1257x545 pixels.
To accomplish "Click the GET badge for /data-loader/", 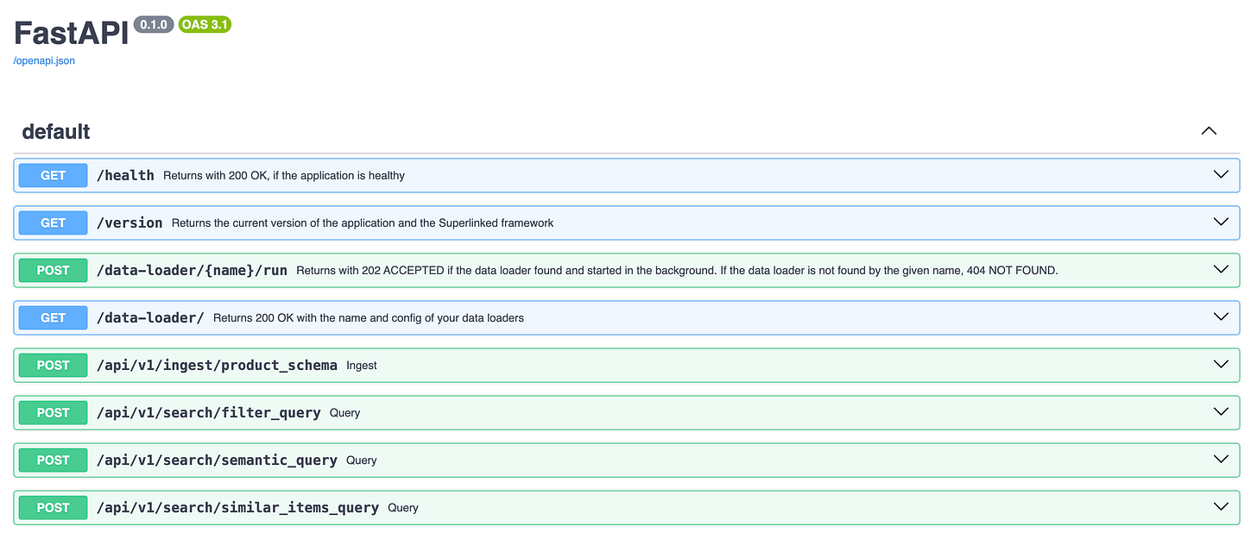I will [x=54, y=317].
